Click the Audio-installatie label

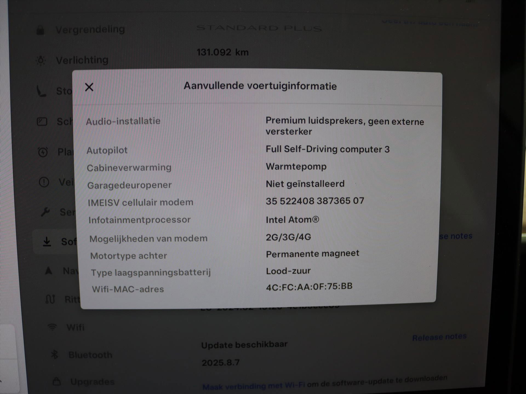tap(123, 121)
